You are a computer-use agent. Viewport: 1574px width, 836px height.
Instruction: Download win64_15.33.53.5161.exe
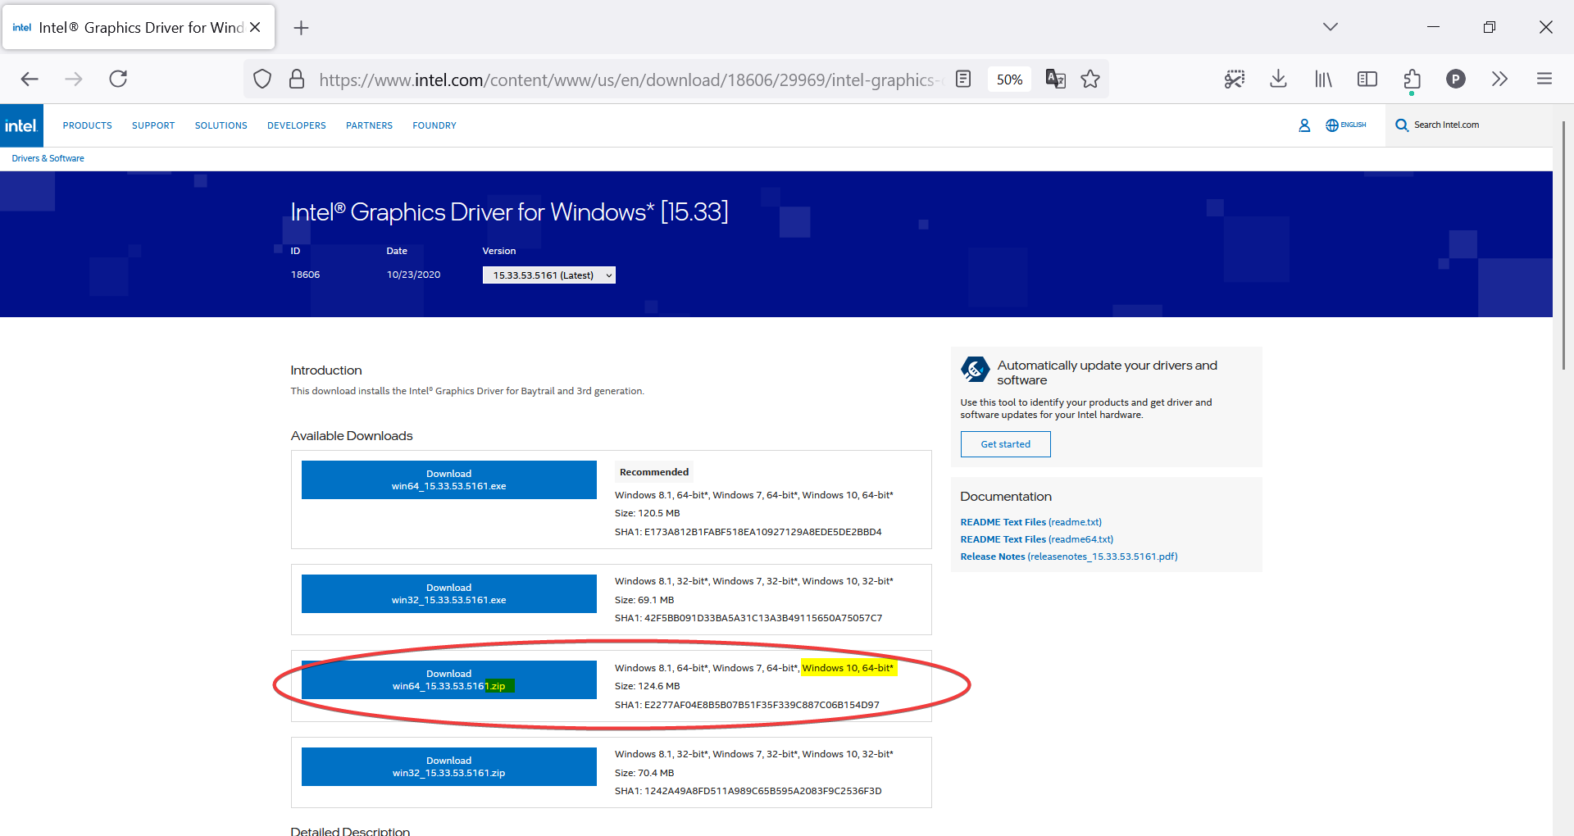click(449, 479)
